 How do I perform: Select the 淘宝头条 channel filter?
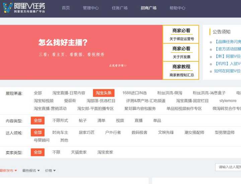[x=103, y=93]
